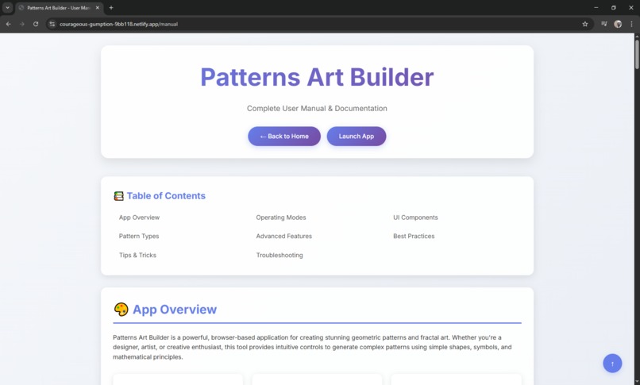Screen dimensions: 640x385
Task: Go to Pattern Types section
Action: (139, 236)
